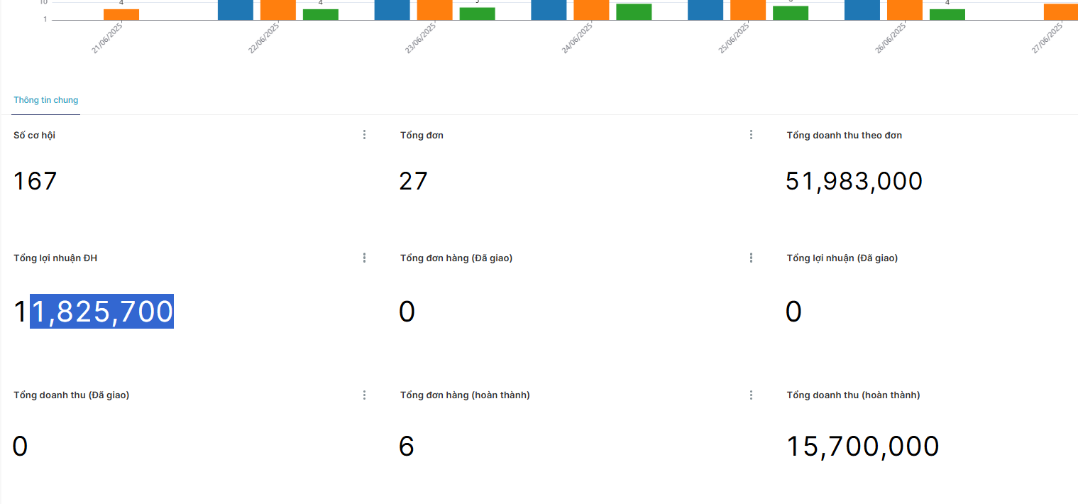This screenshot has width=1078, height=504.
Task: Click the 15,700,000 completed revenue figure
Action: point(863,447)
